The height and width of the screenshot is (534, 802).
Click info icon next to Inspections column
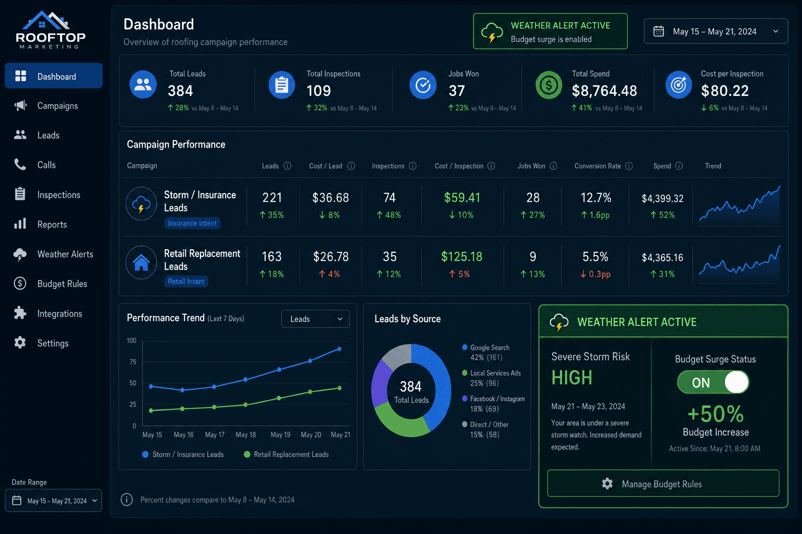coord(412,166)
